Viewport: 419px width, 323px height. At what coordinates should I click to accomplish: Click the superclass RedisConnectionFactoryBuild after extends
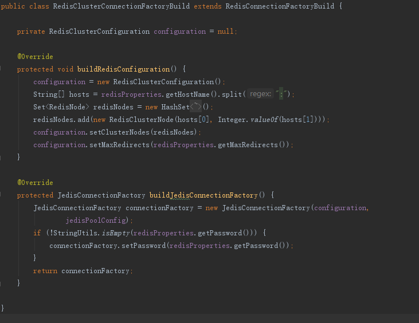(280, 6)
